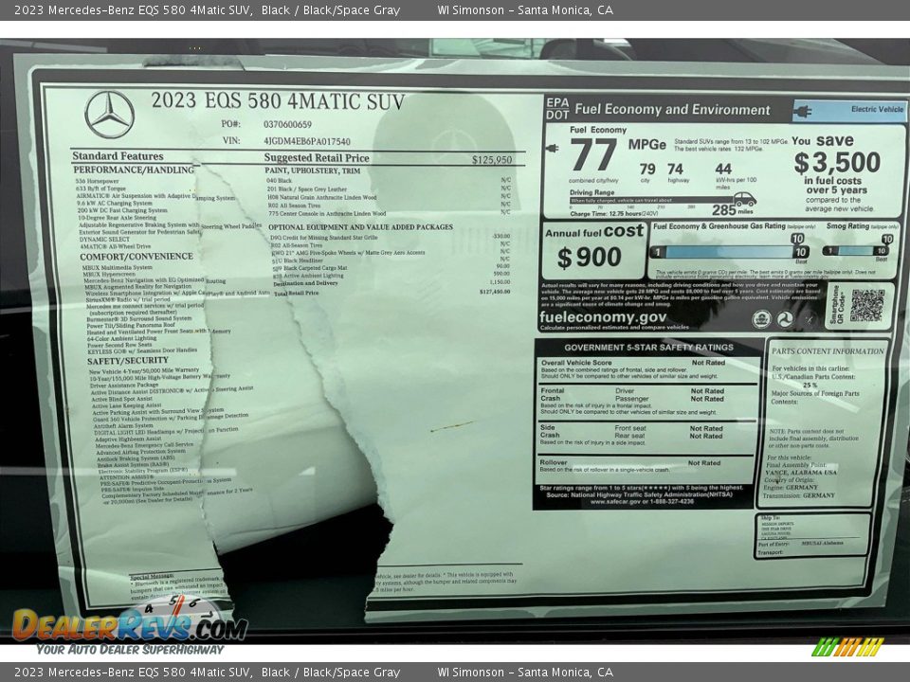Image resolution: width=910 pixels, height=682 pixels.
Task: Open the www.safercar.gov link
Action: [x=642, y=502]
